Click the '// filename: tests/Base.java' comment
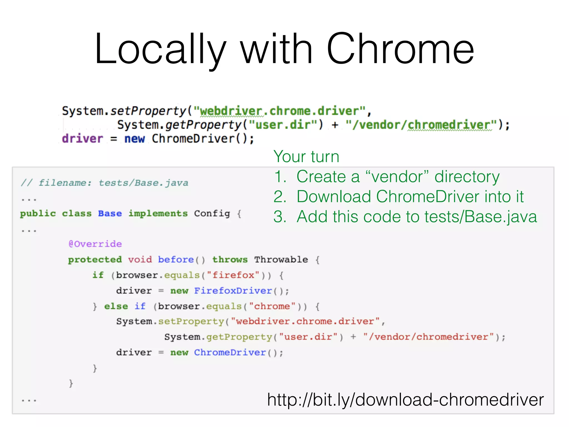The width and height of the screenshot is (569, 427). pyautogui.click(x=104, y=183)
